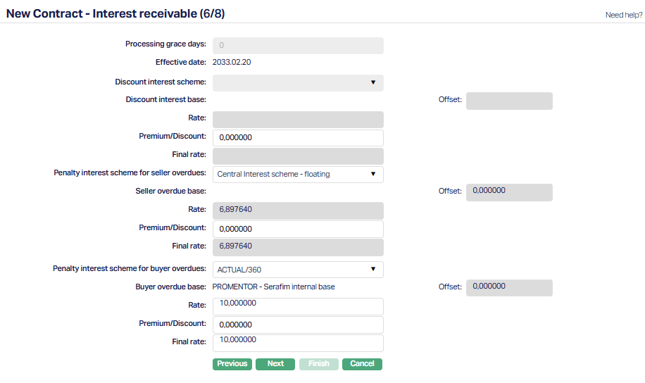Click Premium/Discount field under Discount interest base

298,138
